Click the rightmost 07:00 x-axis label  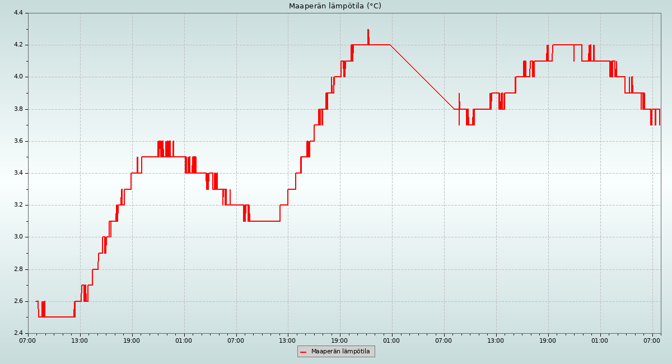coord(652,340)
